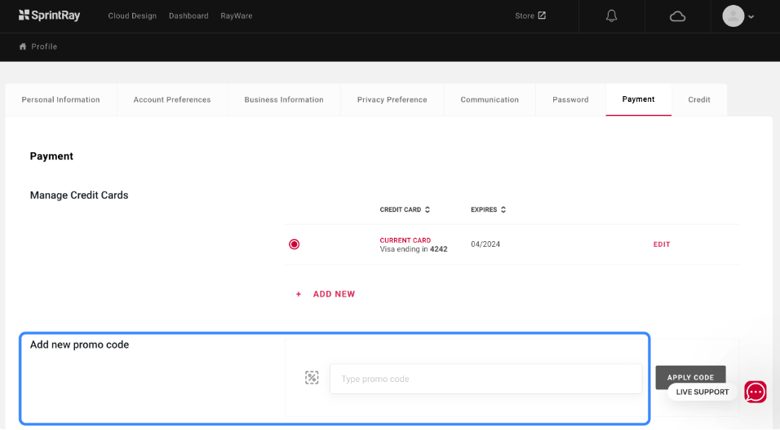Open the live support chat icon
Image resolution: width=780 pixels, height=430 pixels.
756,392
